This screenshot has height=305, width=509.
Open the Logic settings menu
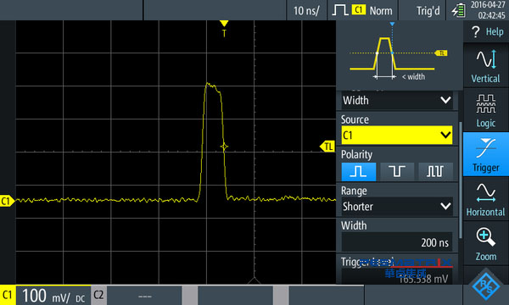tap(486, 110)
